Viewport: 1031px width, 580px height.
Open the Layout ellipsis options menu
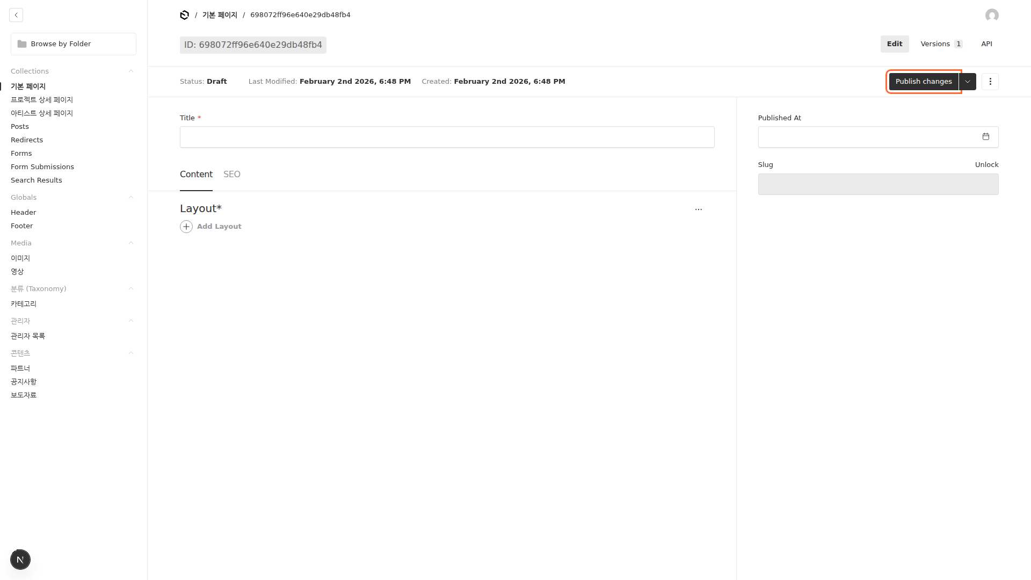(698, 209)
